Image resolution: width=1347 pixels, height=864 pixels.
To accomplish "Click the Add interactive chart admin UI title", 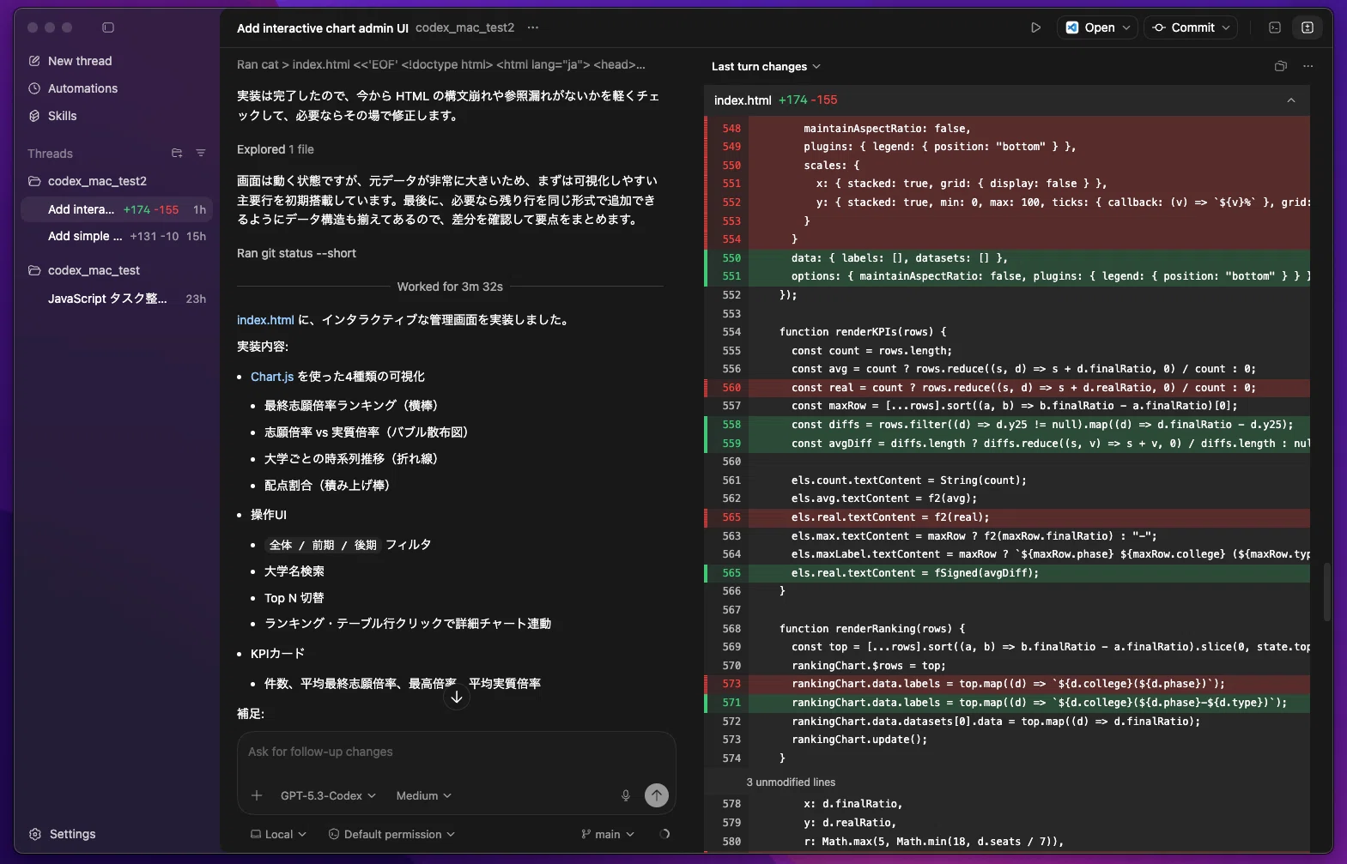I will point(323,28).
